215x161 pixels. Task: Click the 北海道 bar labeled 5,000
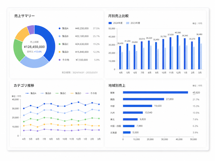click(127, 133)
